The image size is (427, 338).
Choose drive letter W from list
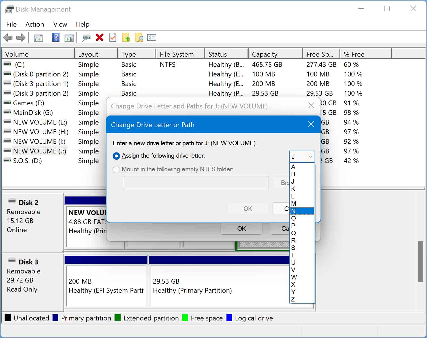point(302,277)
